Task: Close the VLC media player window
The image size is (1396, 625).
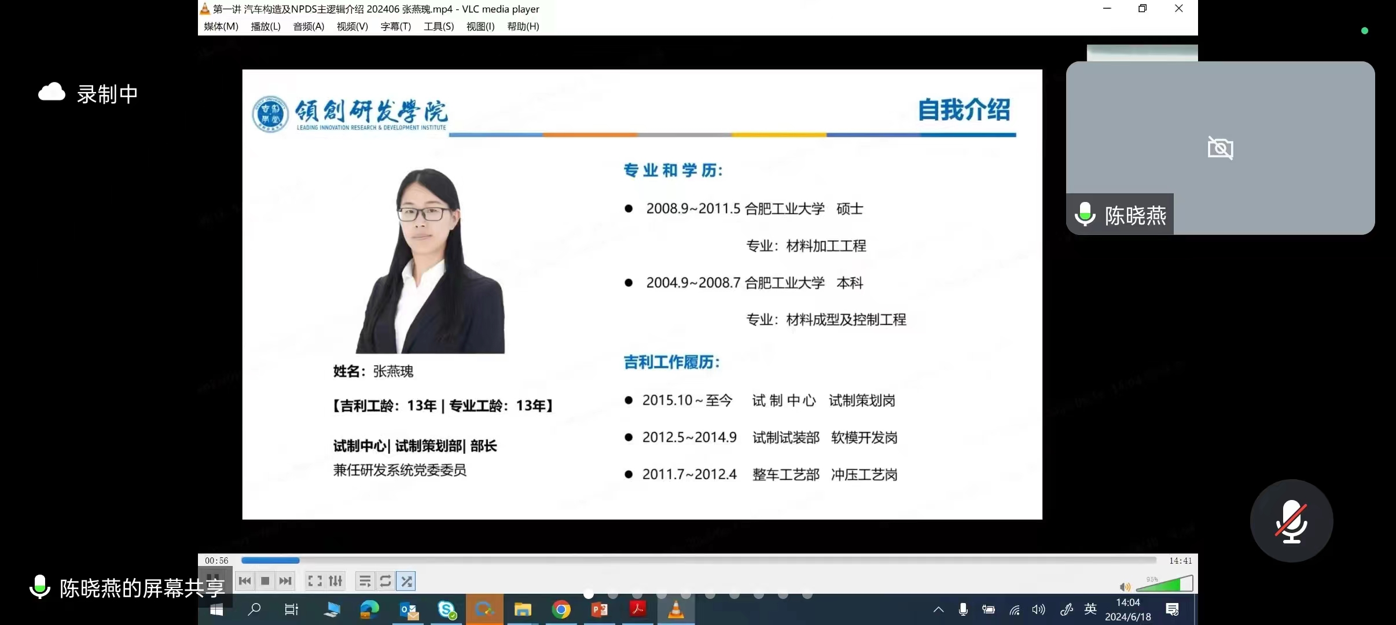Action: (1179, 8)
